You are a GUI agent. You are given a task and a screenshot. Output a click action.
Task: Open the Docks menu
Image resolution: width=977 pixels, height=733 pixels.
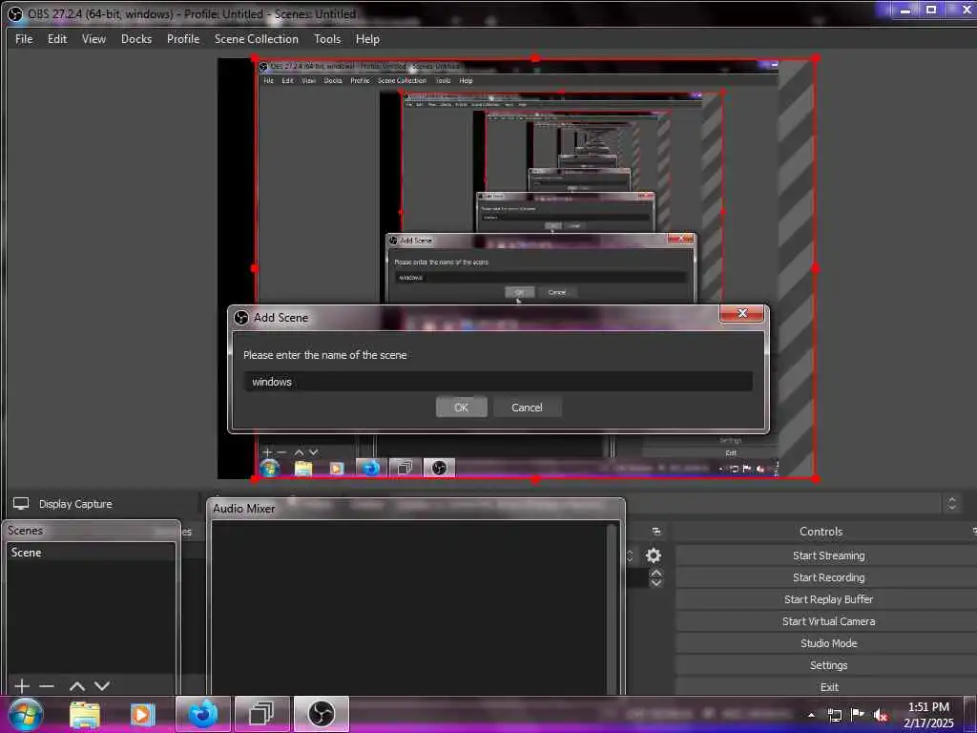click(136, 38)
